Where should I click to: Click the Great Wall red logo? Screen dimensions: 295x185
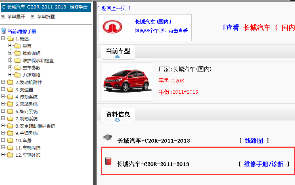click(x=112, y=27)
